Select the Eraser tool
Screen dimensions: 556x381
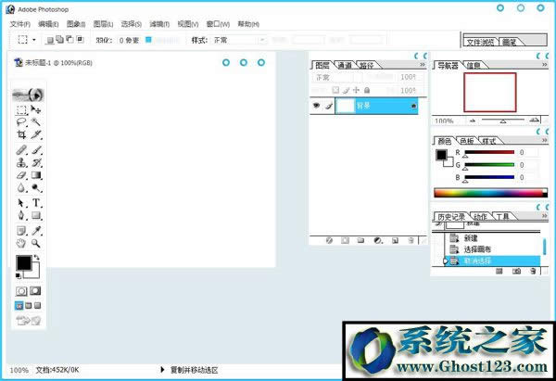pos(21,174)
